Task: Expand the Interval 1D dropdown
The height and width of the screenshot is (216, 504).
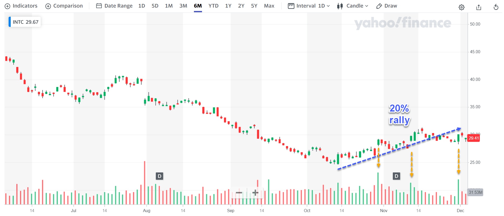Action: (x=309, y=6)
